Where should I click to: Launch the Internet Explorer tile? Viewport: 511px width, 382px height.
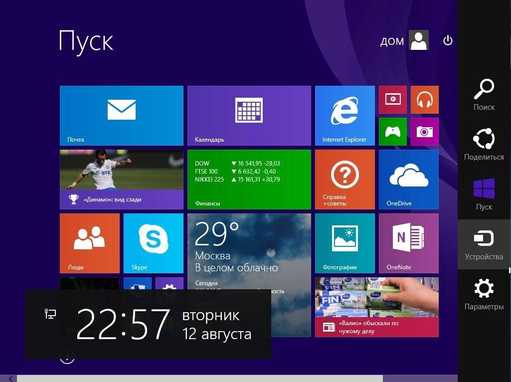345,115
